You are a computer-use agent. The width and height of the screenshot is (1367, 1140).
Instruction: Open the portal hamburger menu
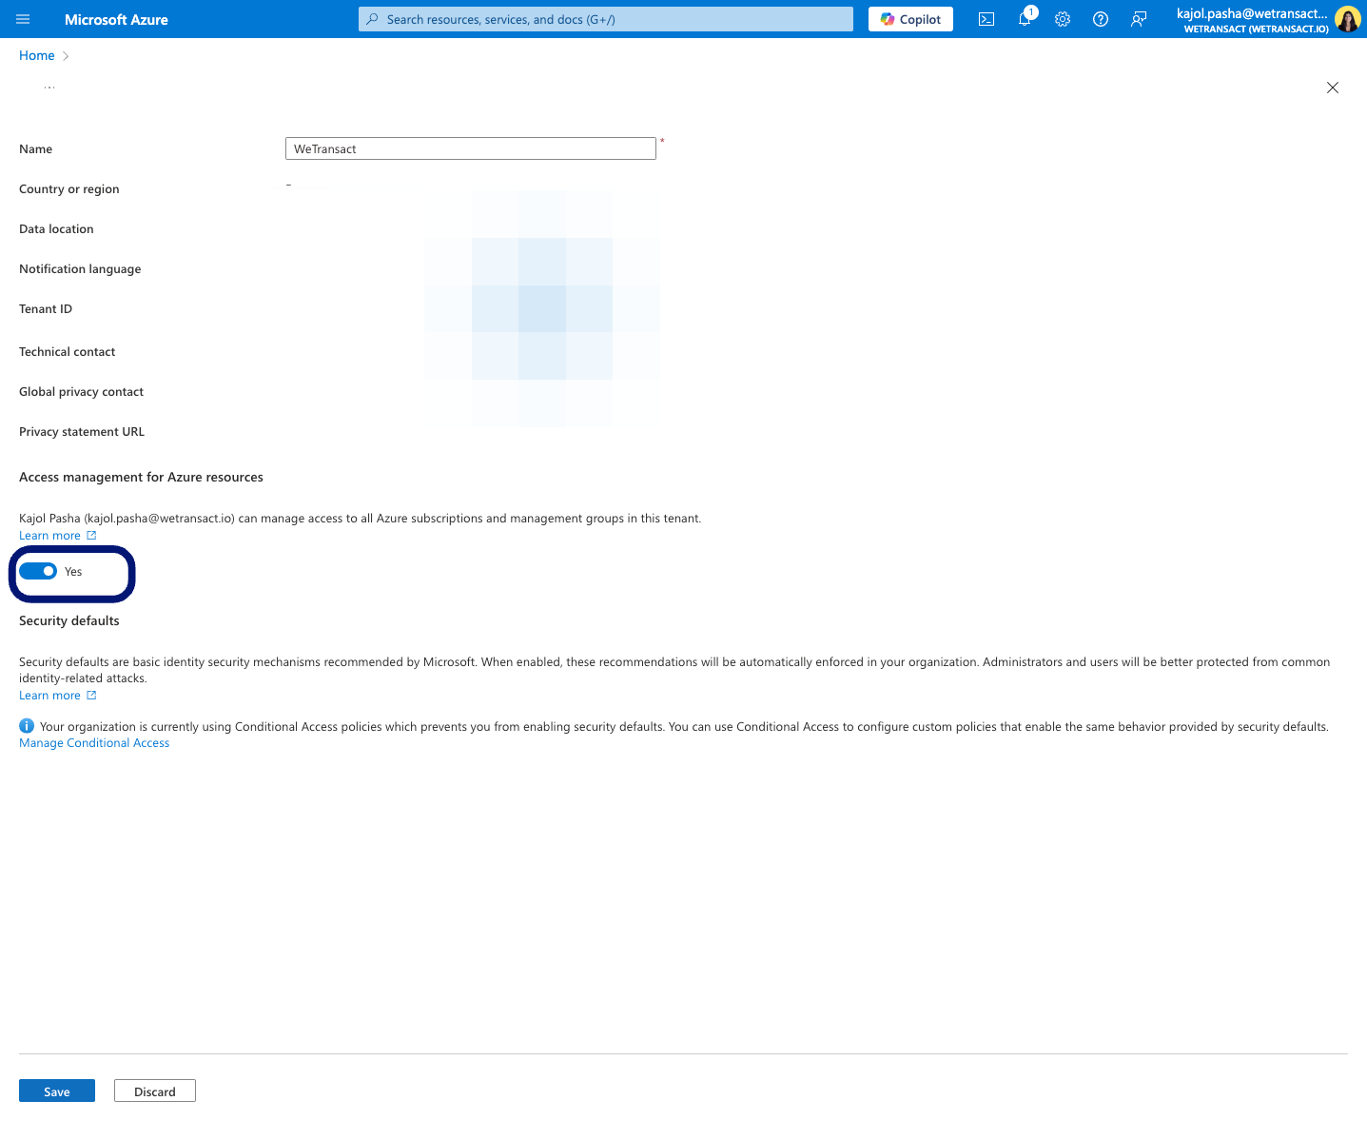pyautogui.click(x=23, y=19)
